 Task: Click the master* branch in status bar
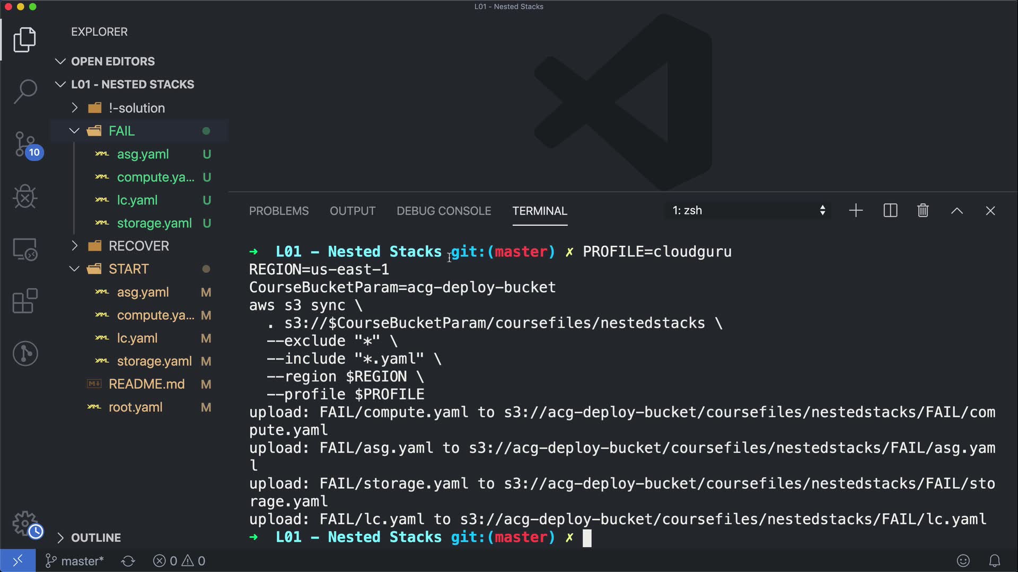[x=75, y=561]
